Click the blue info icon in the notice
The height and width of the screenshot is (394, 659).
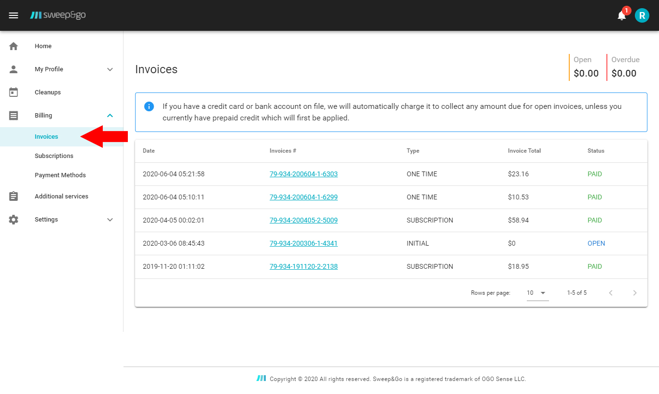[149, 106]
